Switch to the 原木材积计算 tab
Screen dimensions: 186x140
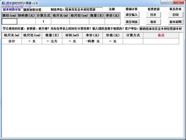point(12,10)
